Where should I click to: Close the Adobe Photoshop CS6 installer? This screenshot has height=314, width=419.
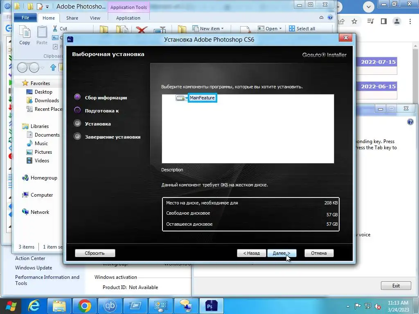click(345, 38)
